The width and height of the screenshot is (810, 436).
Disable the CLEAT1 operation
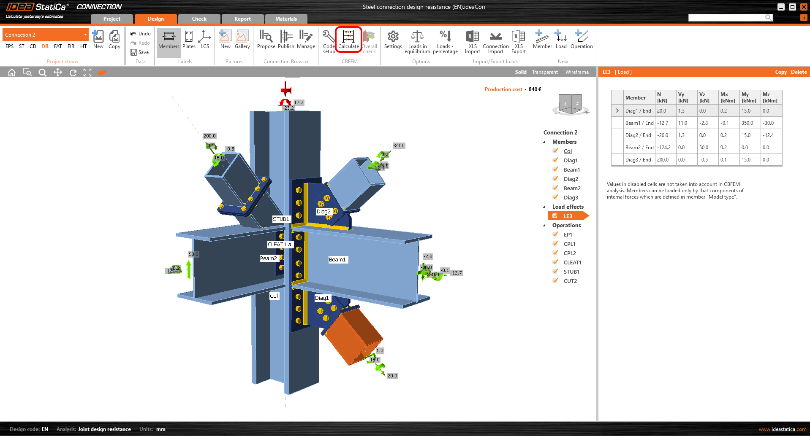tap(555, 262)
